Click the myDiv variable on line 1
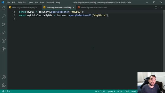 pyautogui.click(x=31, y=12)
